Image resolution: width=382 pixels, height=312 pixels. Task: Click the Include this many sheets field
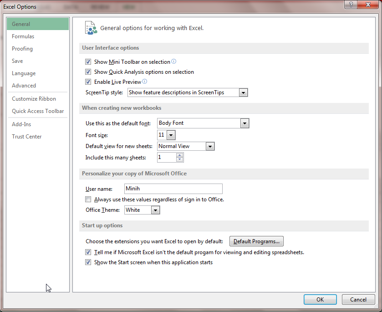(167, 158)
